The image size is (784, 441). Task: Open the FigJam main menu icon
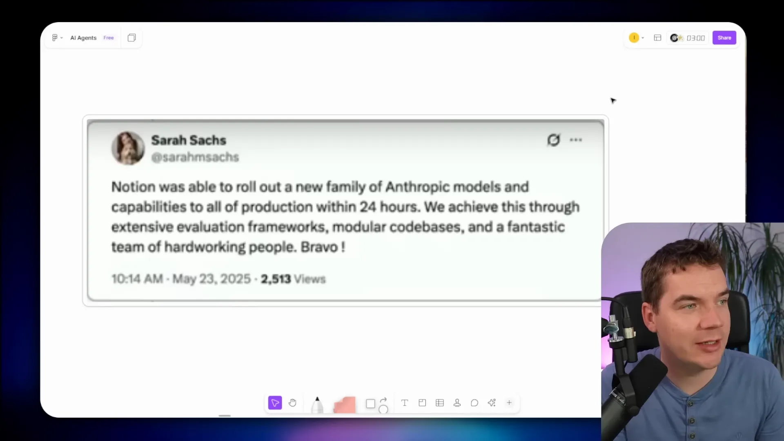(55, 38)
